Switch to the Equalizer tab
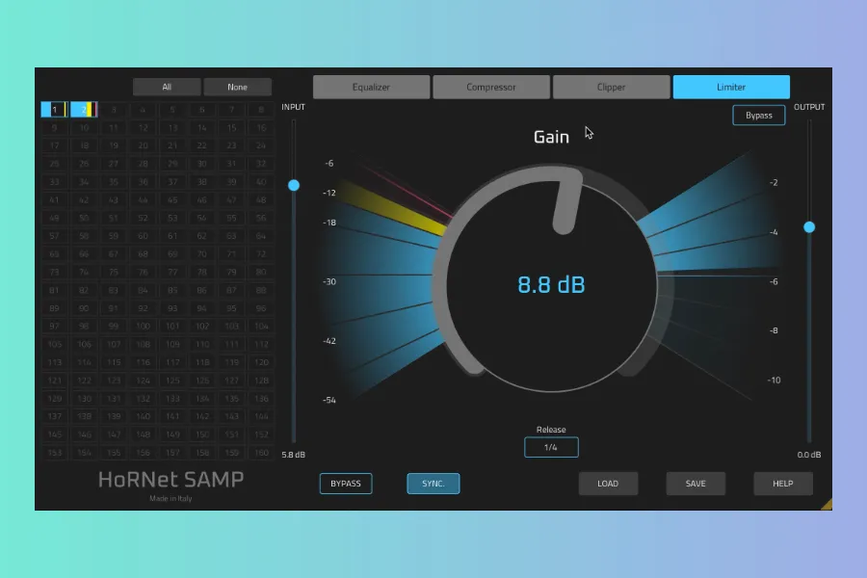The width and height of the screenshot is (867, 578). (x=371, y=87)
